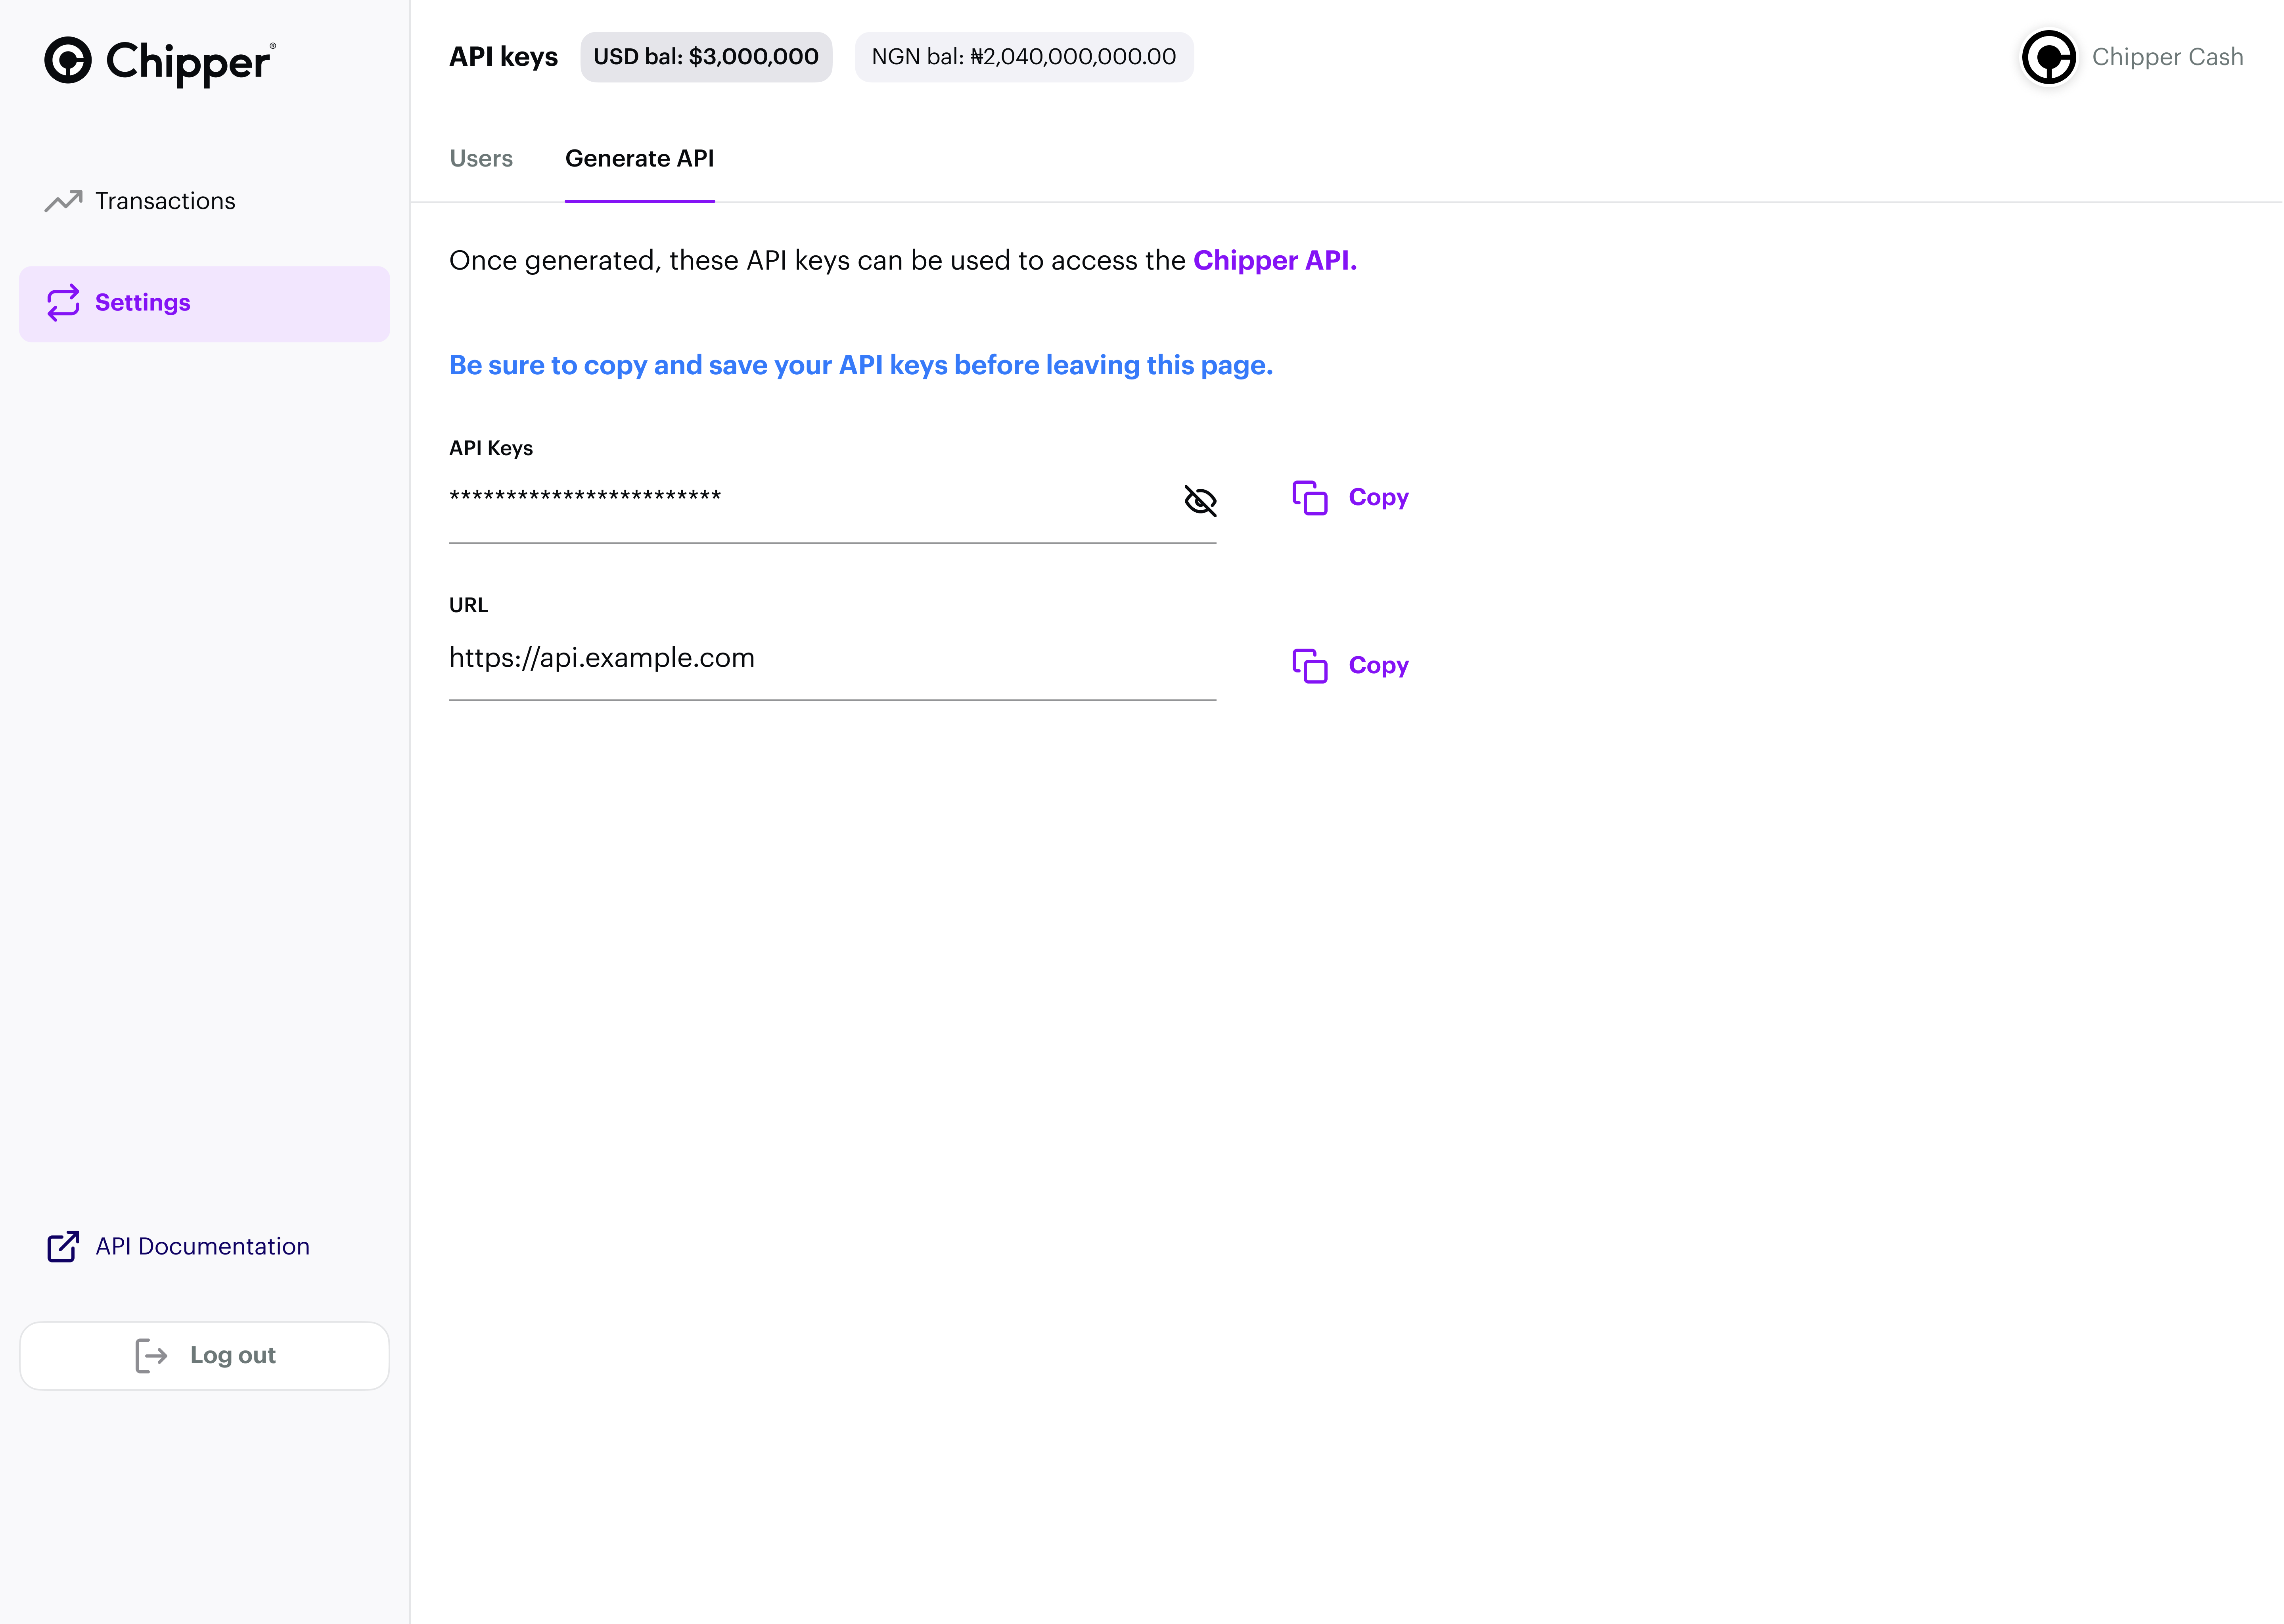
Task: Switch to the Users tab
Action: click(481, 159)
